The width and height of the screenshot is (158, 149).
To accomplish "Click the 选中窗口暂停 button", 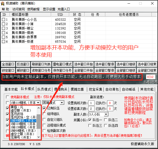I will point(105,64).
